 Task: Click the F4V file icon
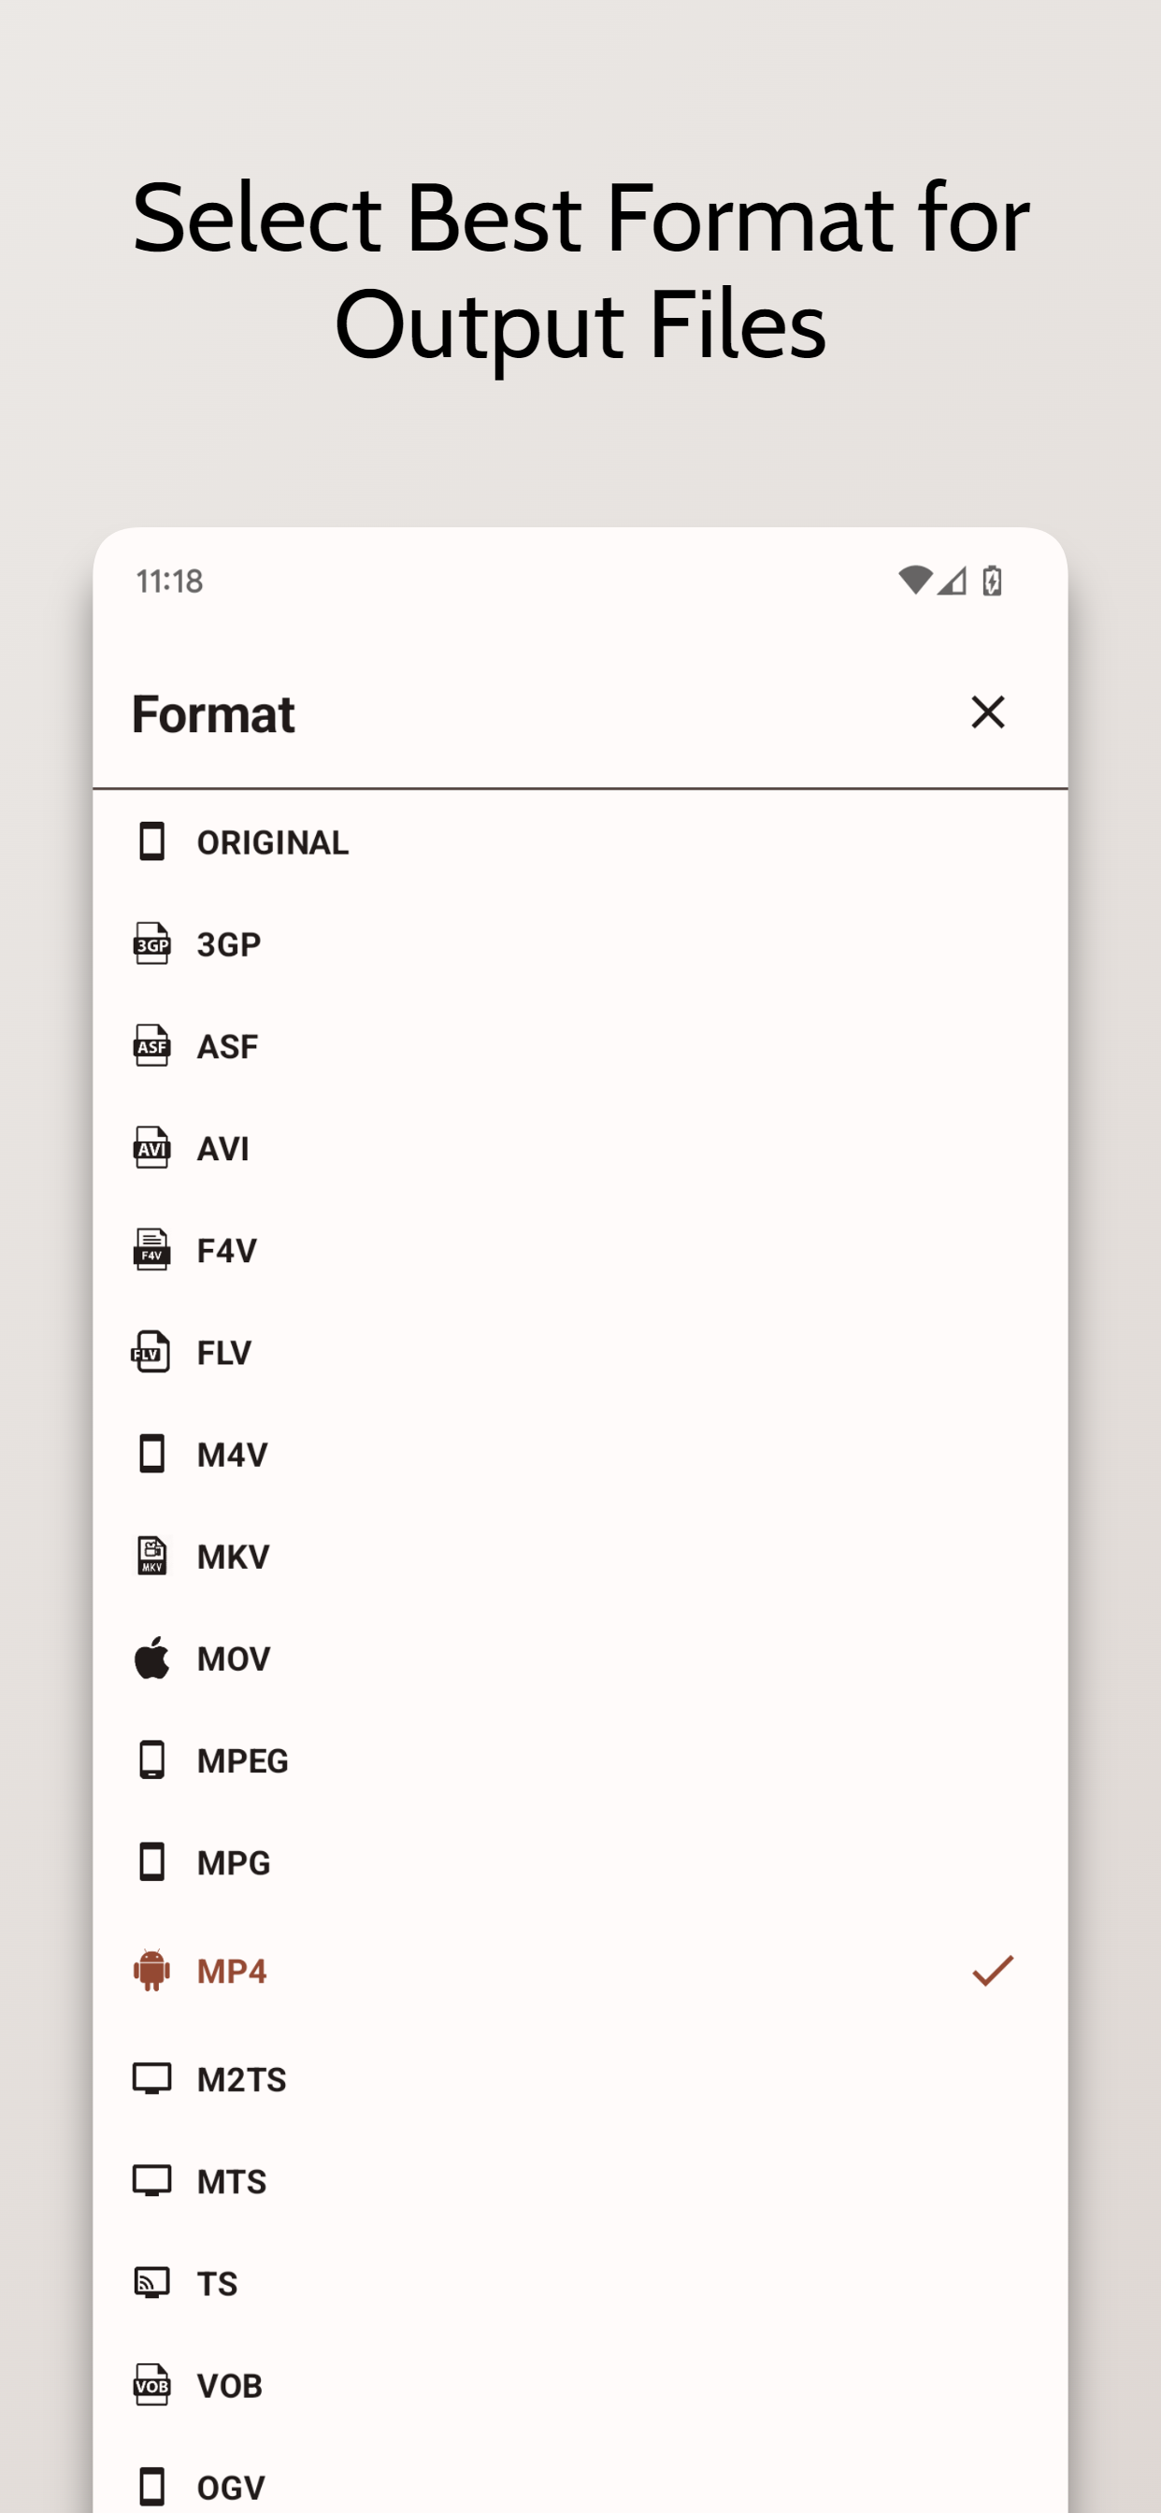151,1250
